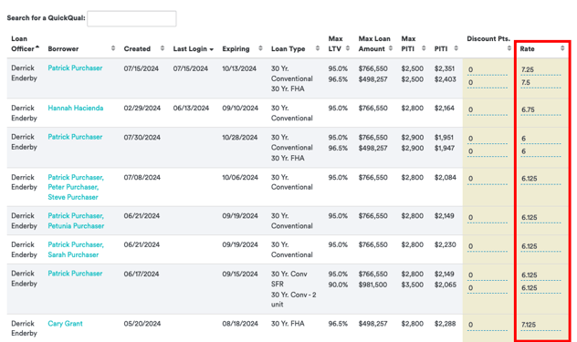Open Cary Grant borrower link

65,324
